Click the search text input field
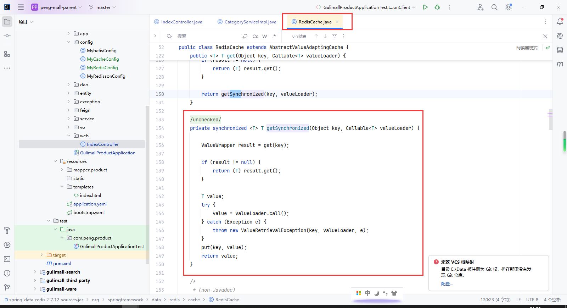 (x=207, y=36)
